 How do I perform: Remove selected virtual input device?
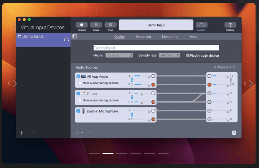[34, 133]
